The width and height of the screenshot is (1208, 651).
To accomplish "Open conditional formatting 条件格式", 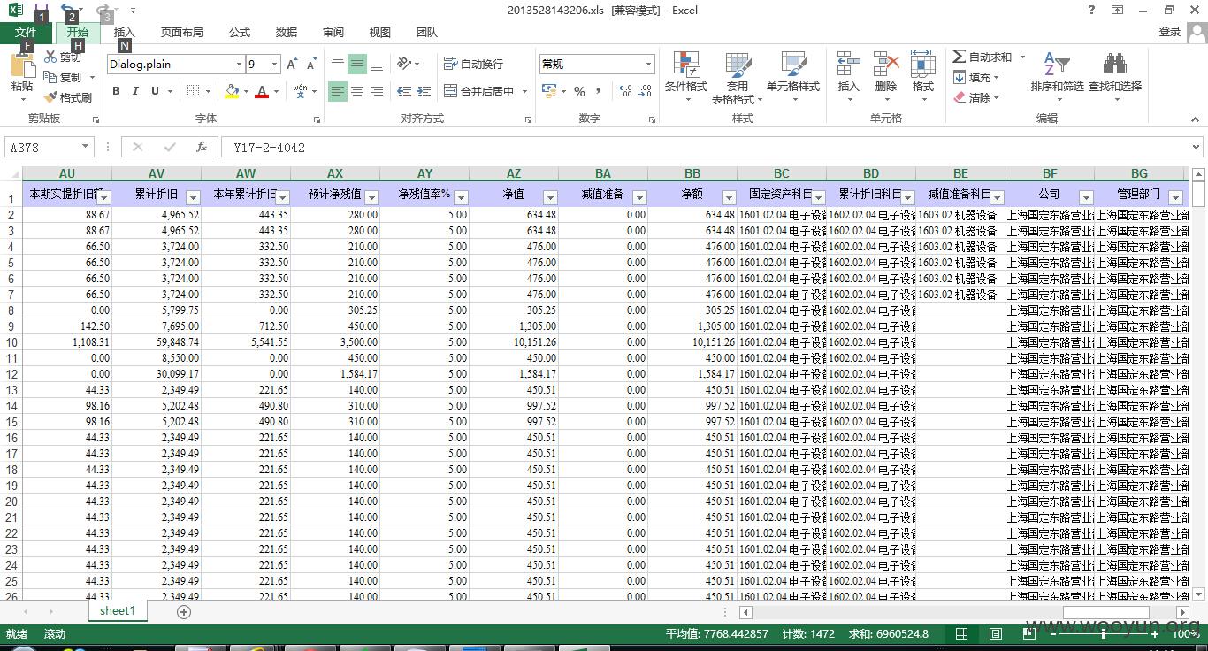I will tap(686, 76).
